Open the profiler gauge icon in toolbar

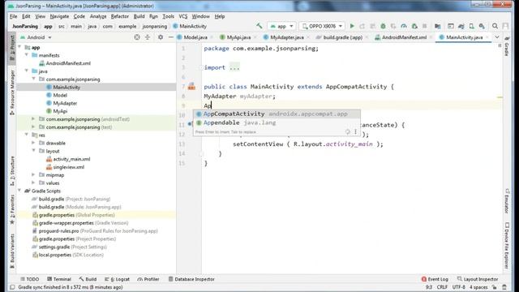(x=404, y=26)
